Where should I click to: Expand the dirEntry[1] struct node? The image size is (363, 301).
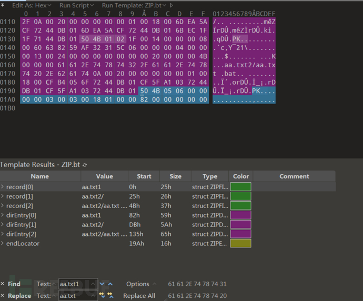click(3, 224)
